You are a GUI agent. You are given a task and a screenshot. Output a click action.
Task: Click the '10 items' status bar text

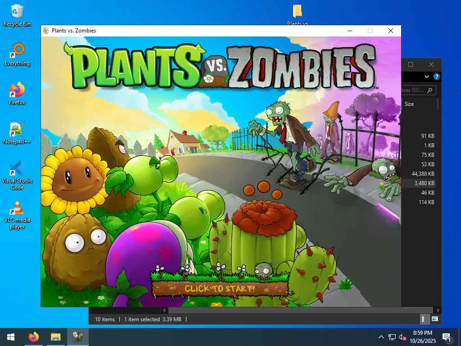coord(104,319)
